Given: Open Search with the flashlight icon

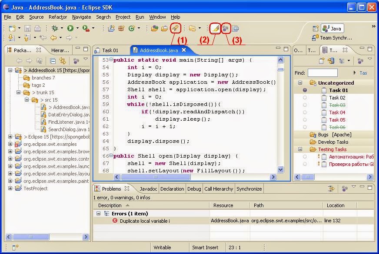Looking at the screenshot, I should pos(176,29).
